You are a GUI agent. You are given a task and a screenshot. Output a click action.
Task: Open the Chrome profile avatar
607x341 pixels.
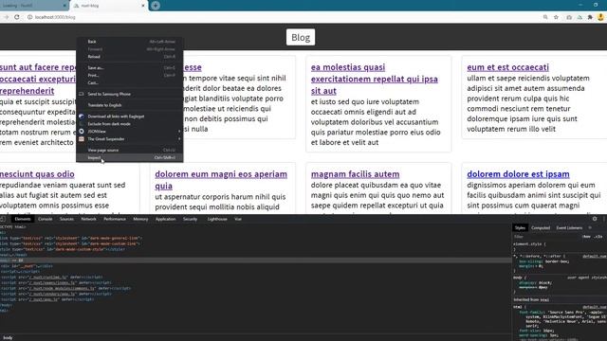click(600, 17)
